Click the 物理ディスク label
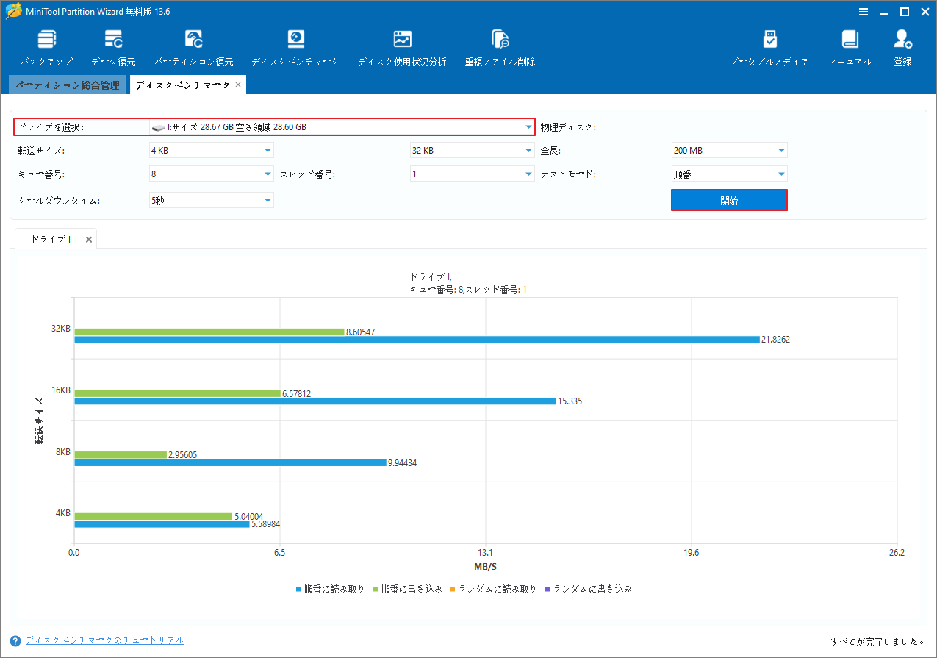The image size is (937, 658). pos(567,127)
